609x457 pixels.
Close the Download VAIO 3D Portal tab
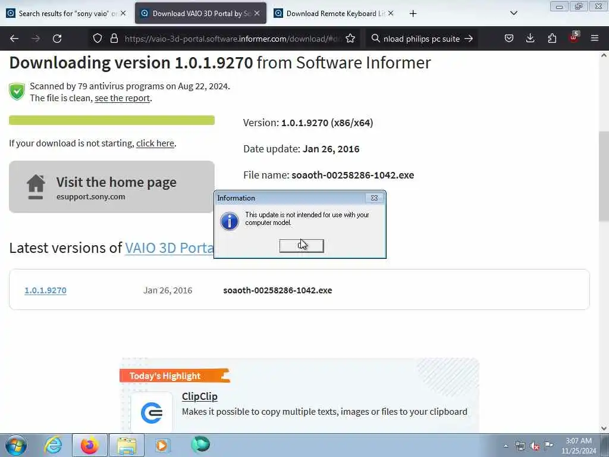(257, 13)
